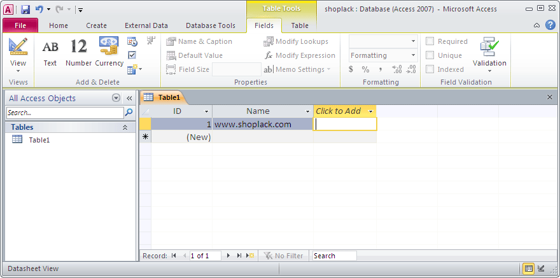Create new blank record button

point(250,256)
